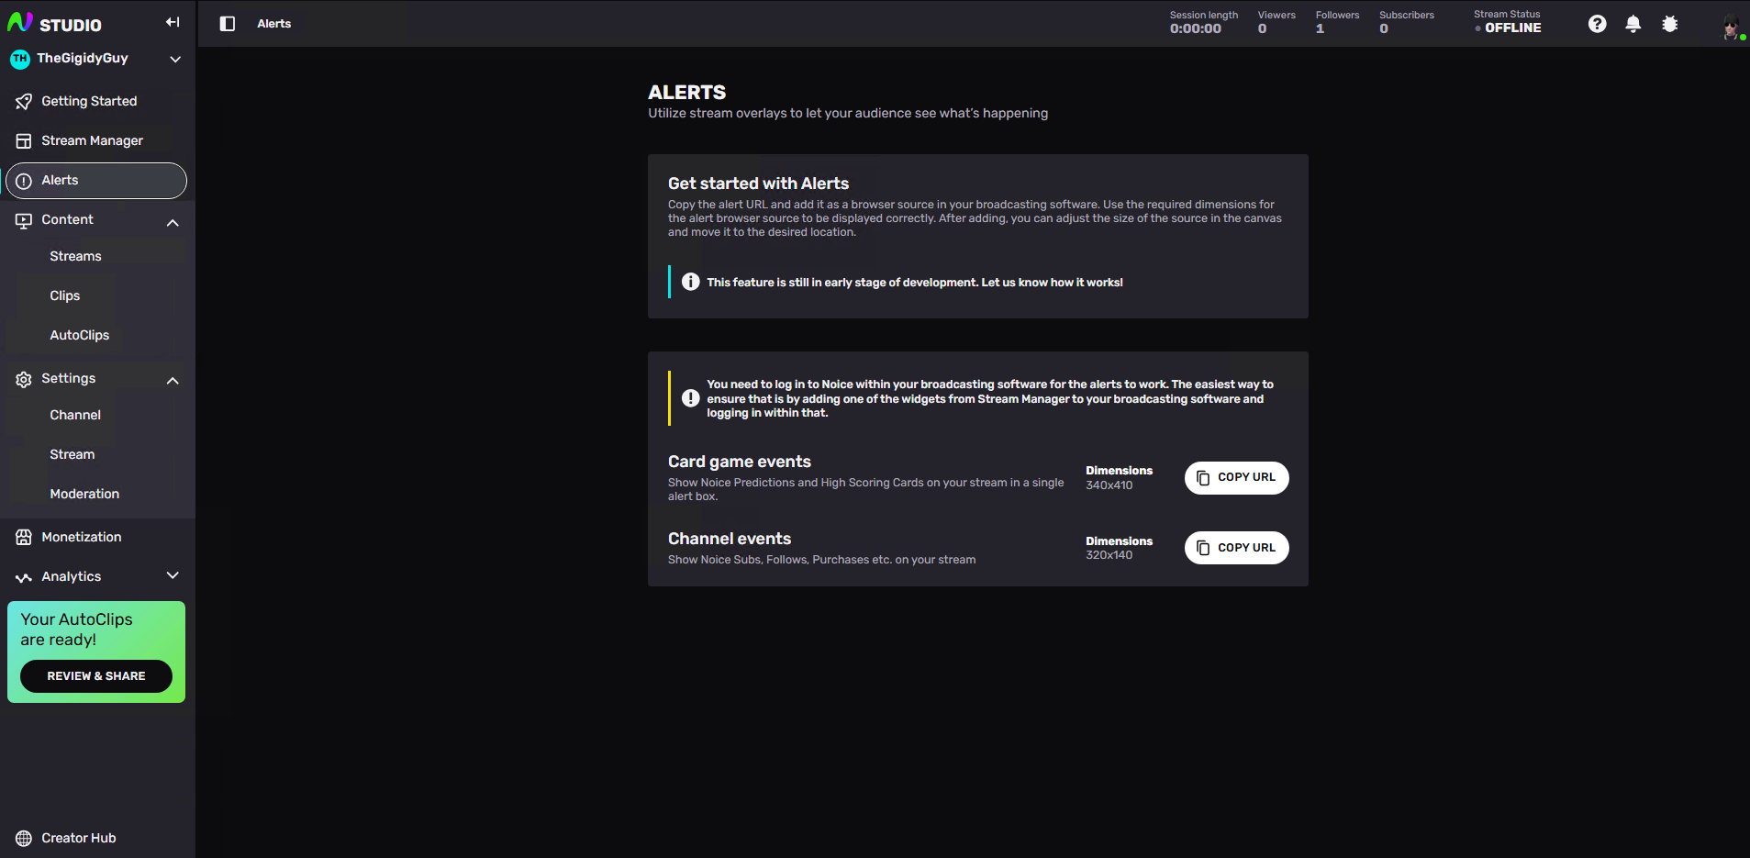Click the Creator Hub globe icon
Viewport: 1750px width, 858px height.
click(x=24, y=838)
